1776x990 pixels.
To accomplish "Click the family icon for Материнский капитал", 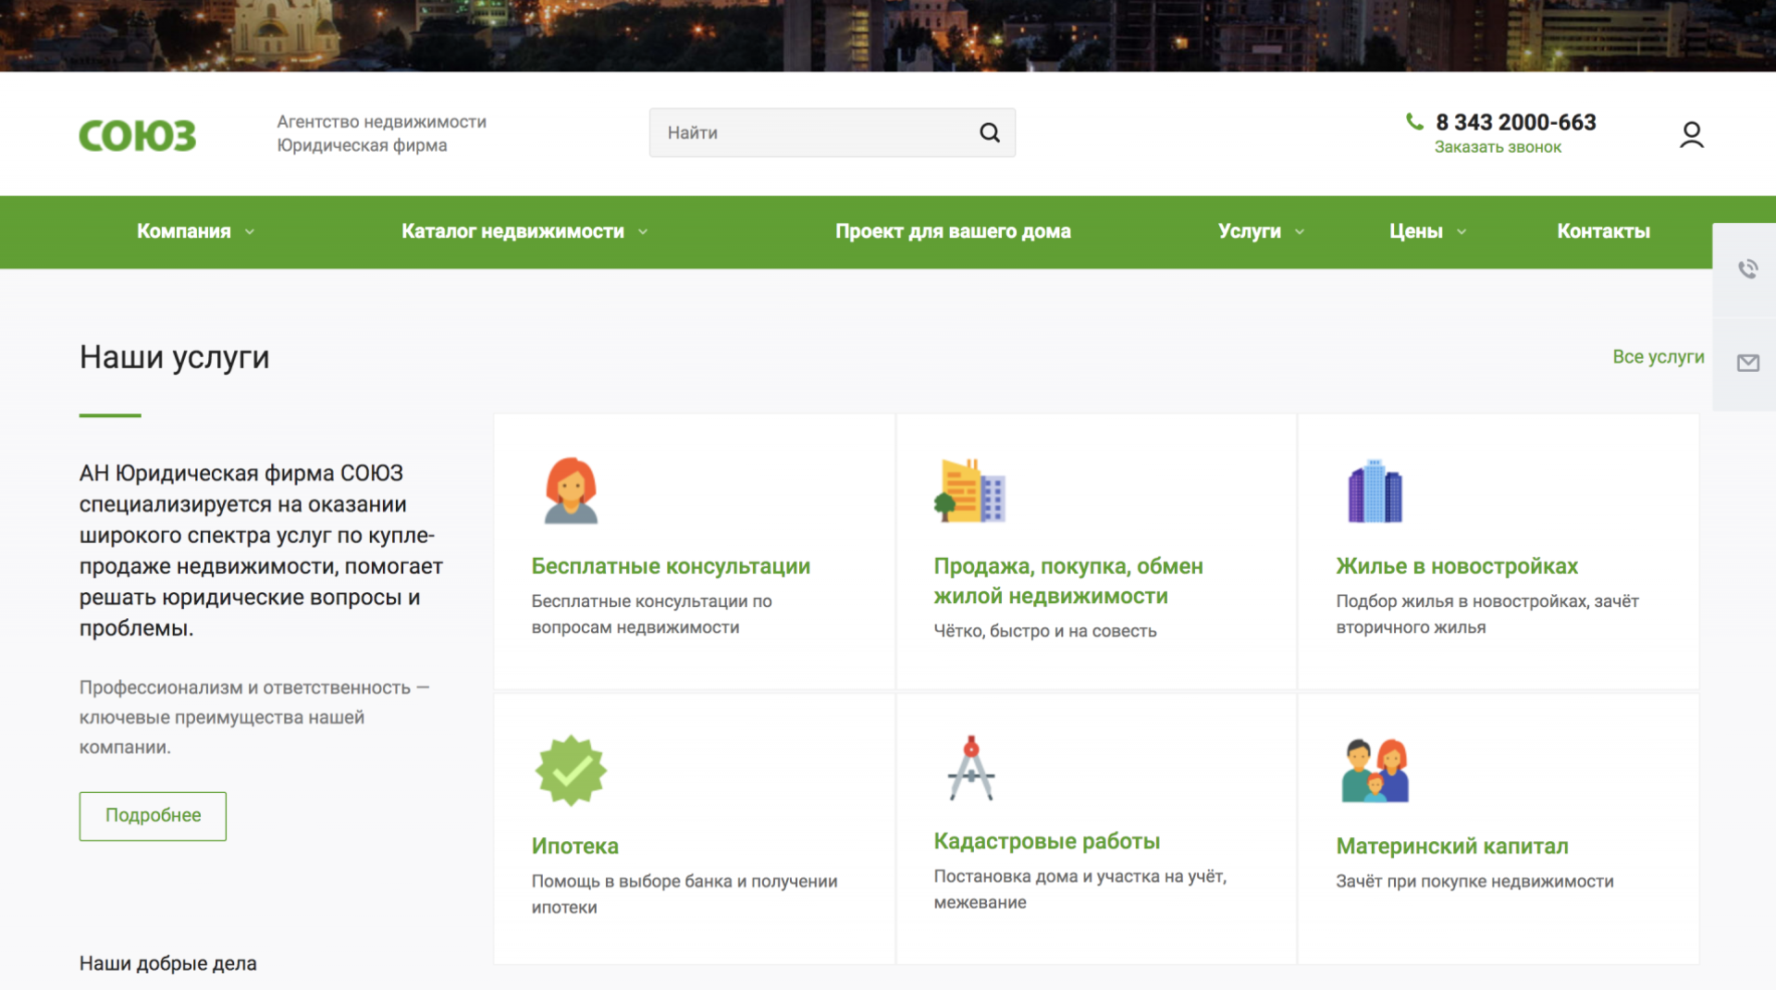I will click(x=1375, y=771).
